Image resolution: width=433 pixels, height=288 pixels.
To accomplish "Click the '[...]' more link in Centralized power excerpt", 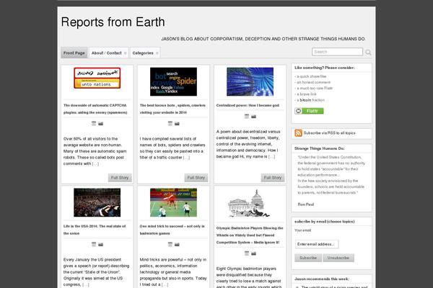I will [272, 156].
